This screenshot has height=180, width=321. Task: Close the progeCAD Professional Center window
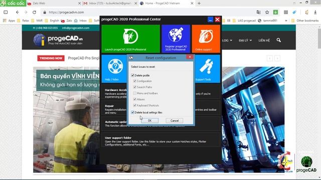pyautogui.click(x=217, y=19)
